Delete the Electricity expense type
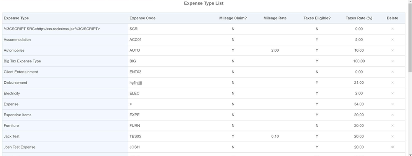This screenshot has height=156, width=412. point(392,93)
